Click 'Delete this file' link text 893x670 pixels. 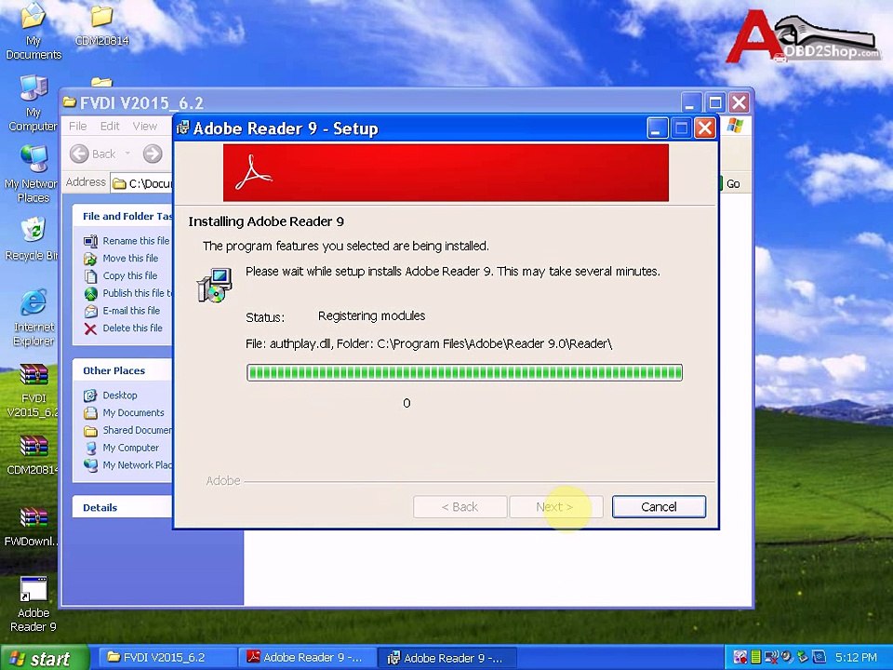click(x=133, y=328)
